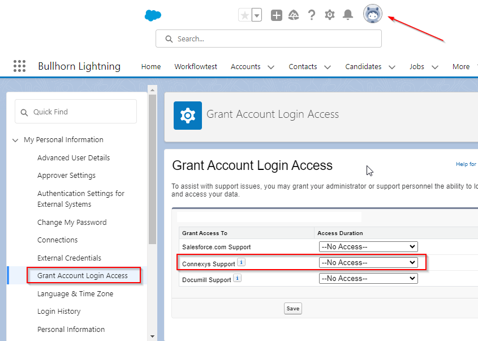The image size is (478, 341).
Task: Open Documill Support access duration dropdown
Action: (368, 279)
